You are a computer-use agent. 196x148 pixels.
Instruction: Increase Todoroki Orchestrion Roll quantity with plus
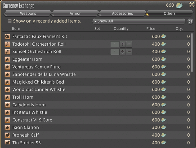click(x=123, y=44)
